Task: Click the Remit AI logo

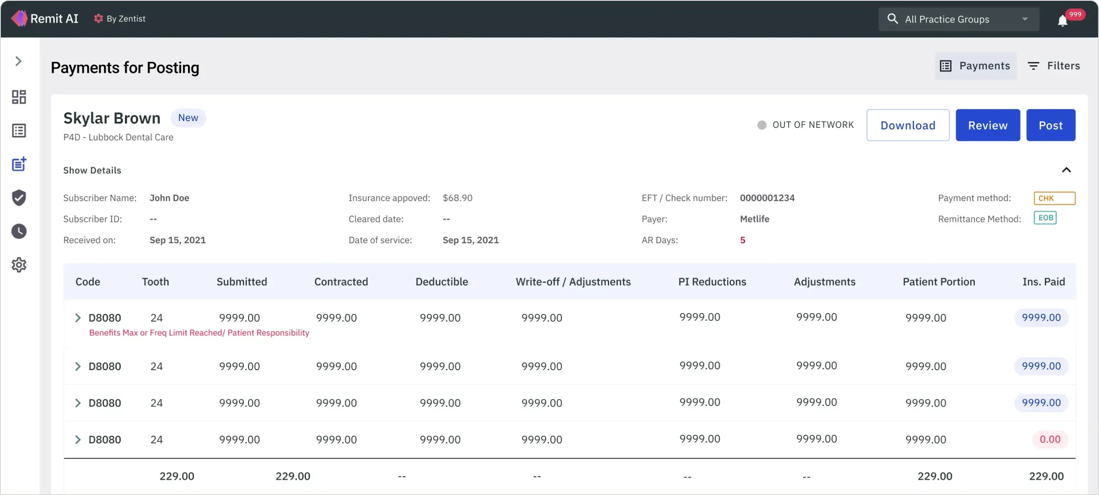Action: tap(45, 18)
